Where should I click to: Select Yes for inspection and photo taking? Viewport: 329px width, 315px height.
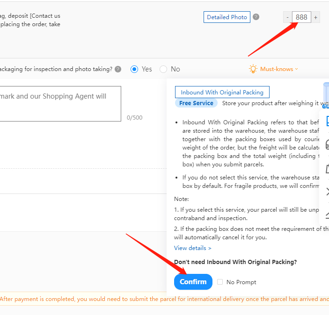135,69
